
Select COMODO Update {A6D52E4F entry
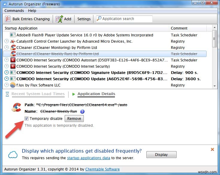coord(92,79)
